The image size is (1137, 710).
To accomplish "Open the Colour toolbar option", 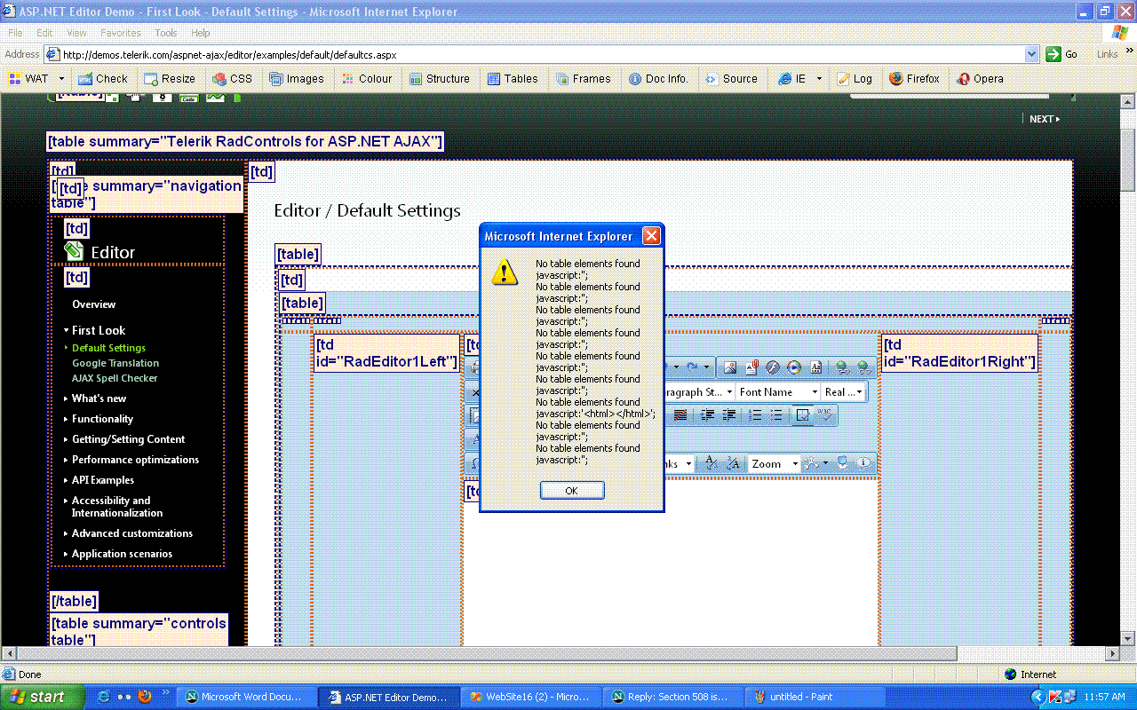I will click(x=367, y=79).
